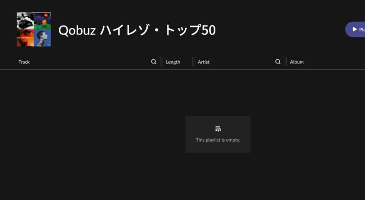
Task: Click the top-left album tile in the cover
Action: 25,21
